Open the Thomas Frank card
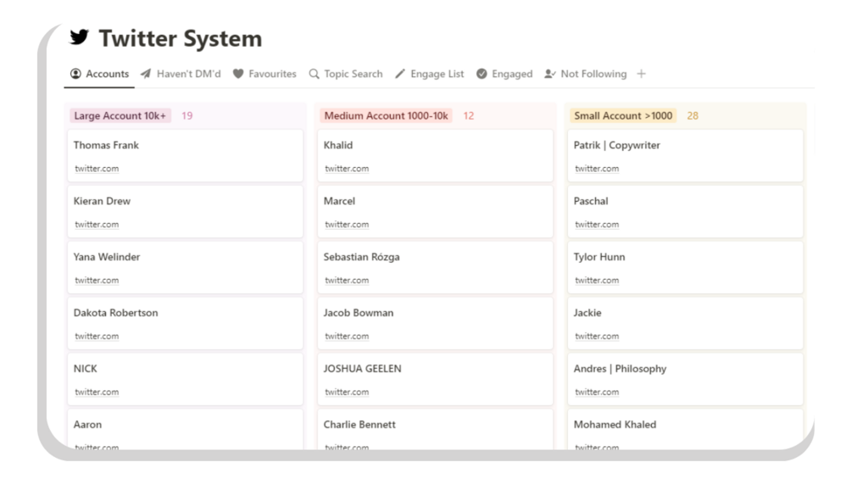The width and height of the screenshot is (852, 479). [186, 156]
